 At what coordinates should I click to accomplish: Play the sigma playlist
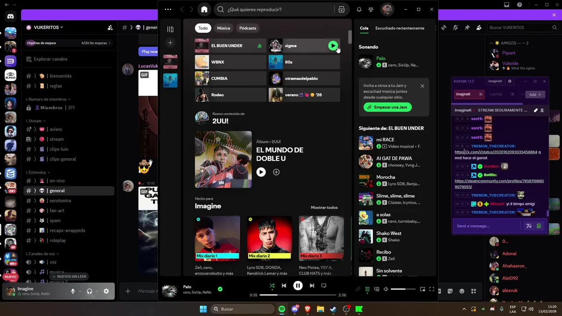[x=333, y=46]
